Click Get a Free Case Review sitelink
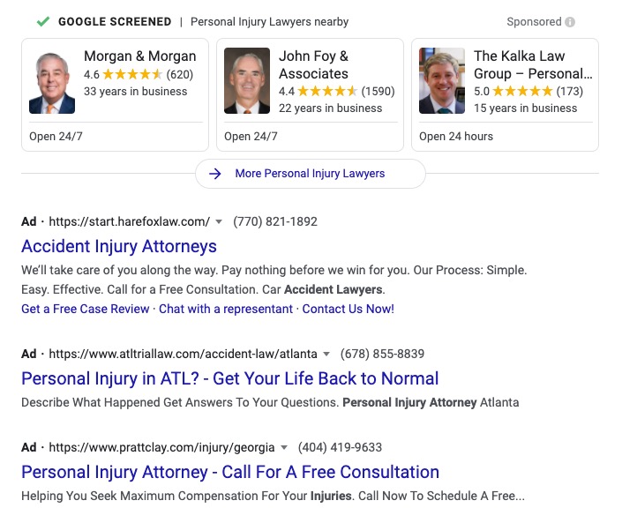Image resolution: width=622 pixels, height=523 pixels. click(86, 309)
